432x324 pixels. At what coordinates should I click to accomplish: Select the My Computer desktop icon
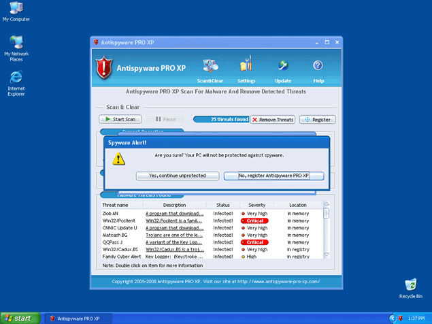tap(16, 9)
